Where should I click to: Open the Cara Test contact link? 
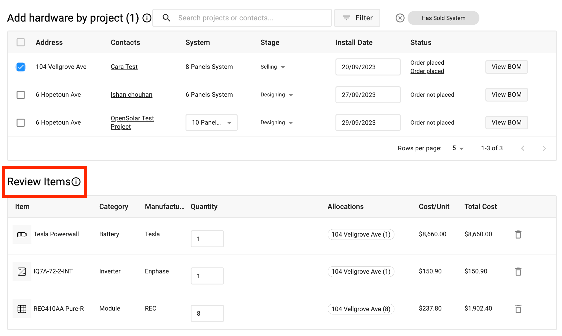(x=124, y=67)
